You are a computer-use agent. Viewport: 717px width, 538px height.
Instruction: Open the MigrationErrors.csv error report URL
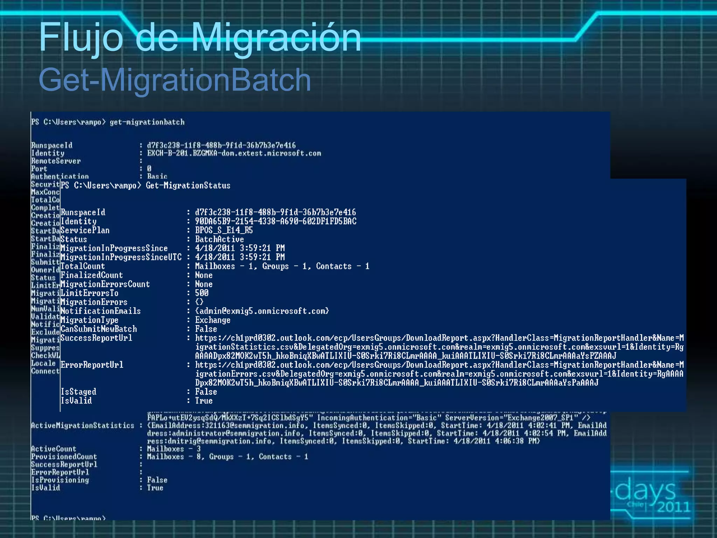coord(439,374)
